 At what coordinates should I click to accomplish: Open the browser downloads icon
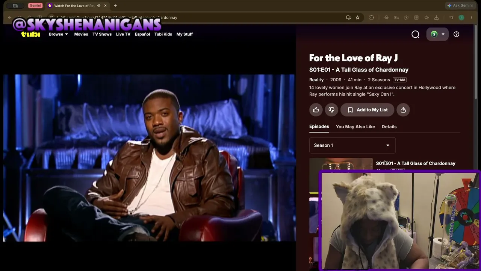click(x=436, y=17)
